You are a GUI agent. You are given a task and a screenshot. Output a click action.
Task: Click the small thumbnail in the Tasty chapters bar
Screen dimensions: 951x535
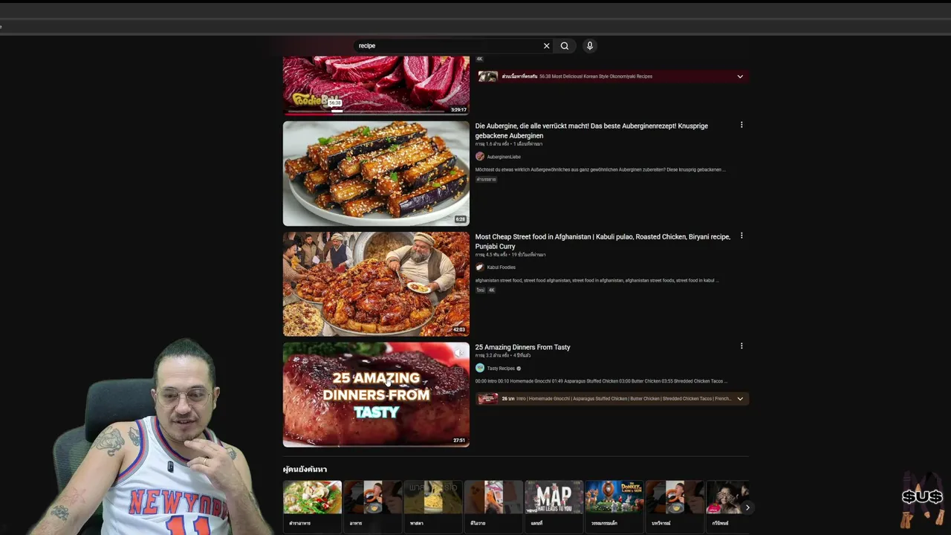pyautogui.click(x=488, y=399)
